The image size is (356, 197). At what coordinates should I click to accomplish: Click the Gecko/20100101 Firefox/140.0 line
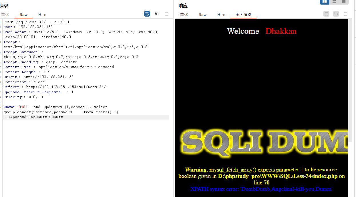point(37,37)
